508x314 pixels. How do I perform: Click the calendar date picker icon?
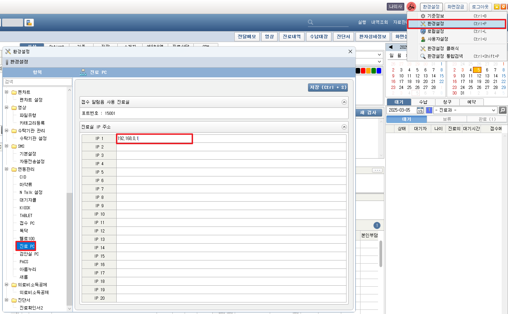pyautogui.click(x=420, y=110)
